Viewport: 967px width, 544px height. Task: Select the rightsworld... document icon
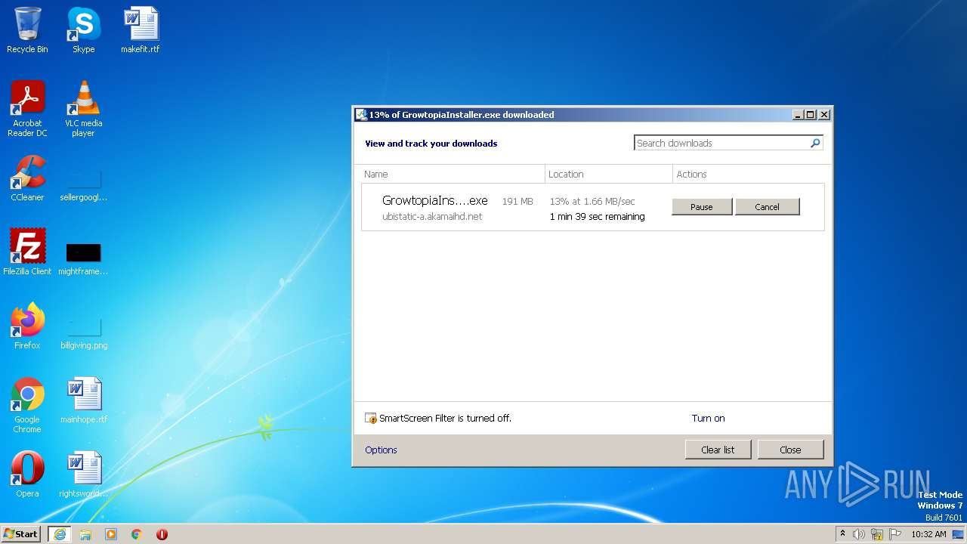coord(84,474)
